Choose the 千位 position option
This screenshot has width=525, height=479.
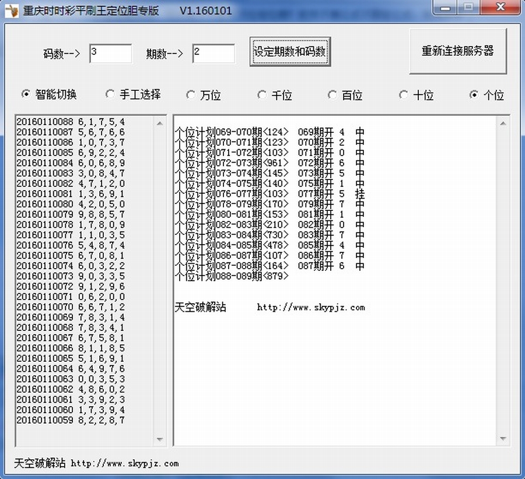[261, 94]
